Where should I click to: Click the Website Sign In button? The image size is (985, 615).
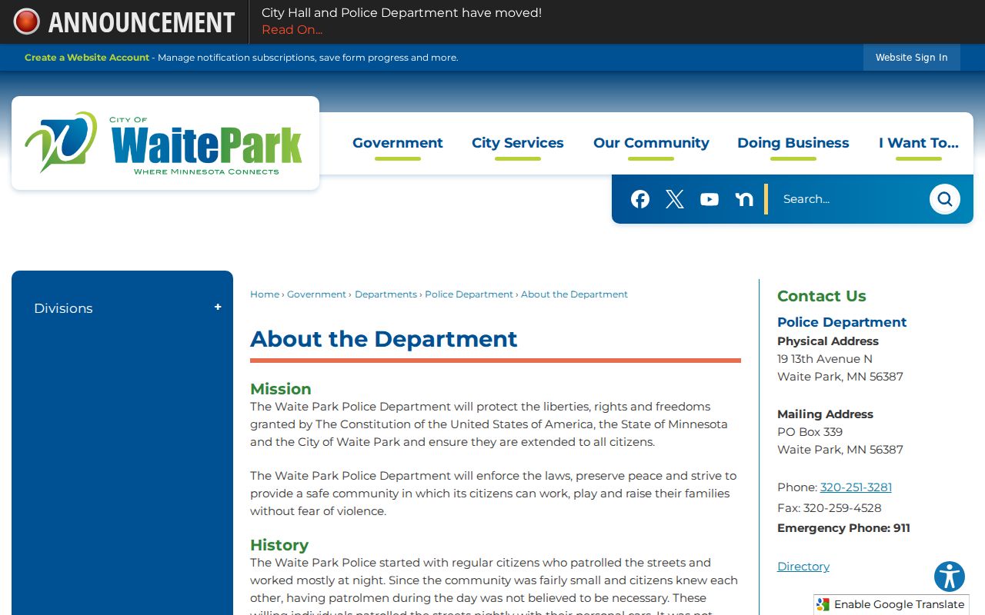(x=912, y=58)
